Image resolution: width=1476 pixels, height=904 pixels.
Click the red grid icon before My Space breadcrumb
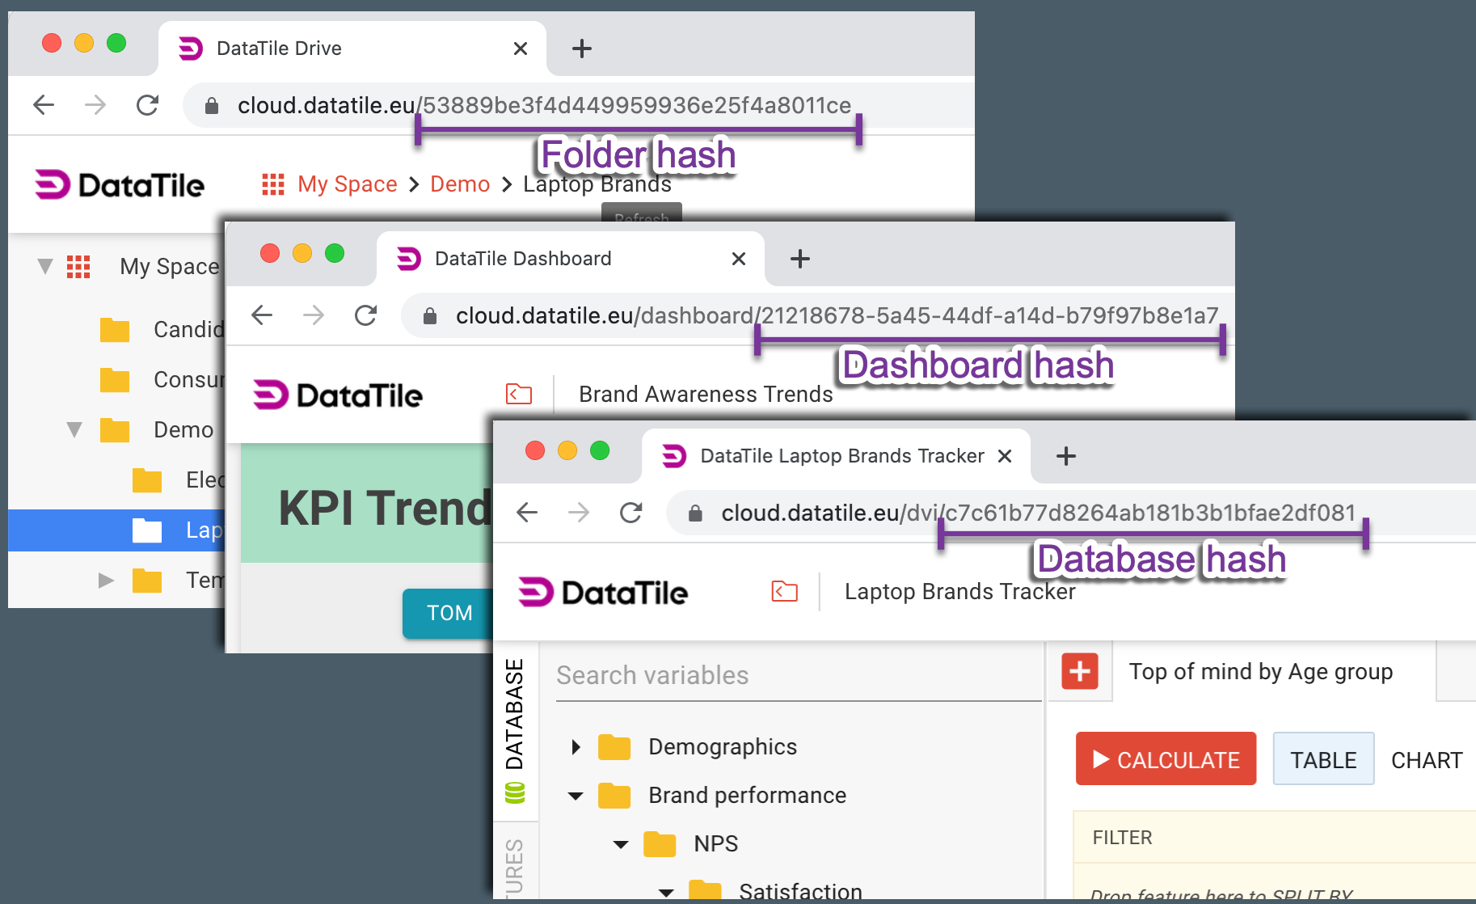(273, 184)
